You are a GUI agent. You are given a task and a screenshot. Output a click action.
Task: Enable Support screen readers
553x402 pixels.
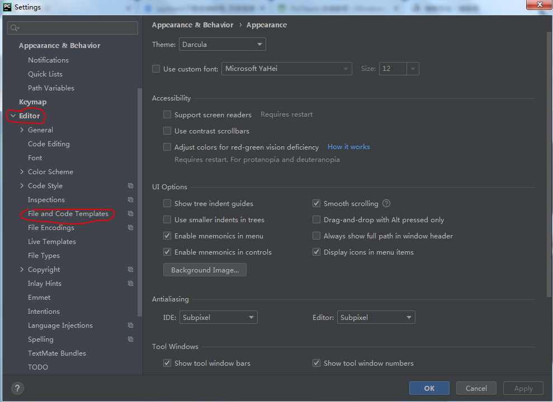[167, 114]
